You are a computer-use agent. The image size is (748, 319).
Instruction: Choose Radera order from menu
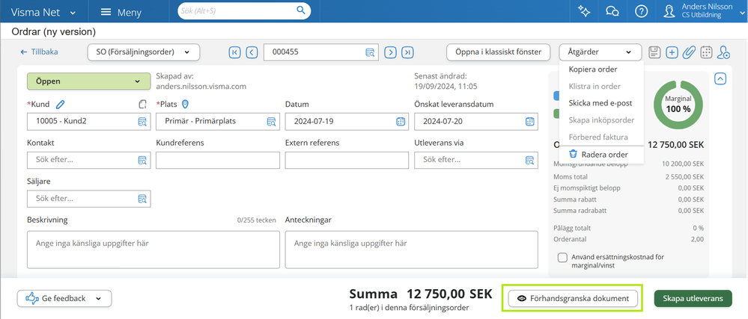[x=601, y=155]
